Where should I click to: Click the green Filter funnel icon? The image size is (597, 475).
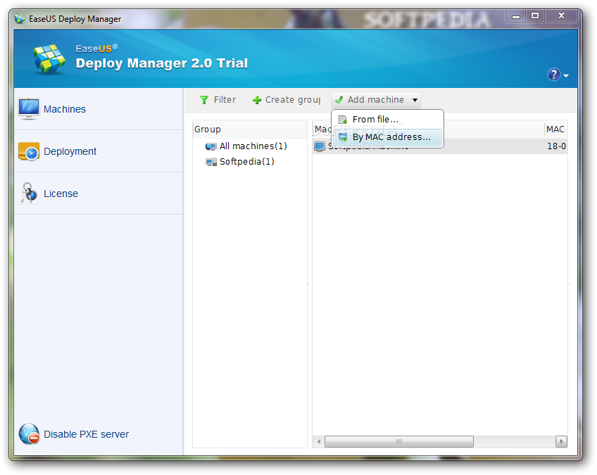tap(204, 100)
